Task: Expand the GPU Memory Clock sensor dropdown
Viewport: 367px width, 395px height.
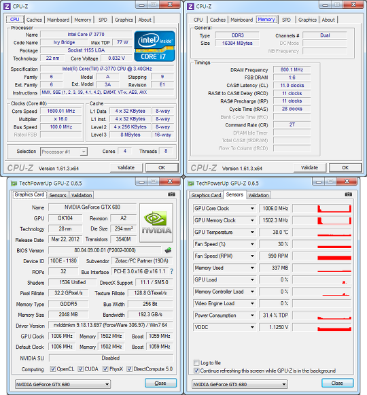Action: pyautogui.click(x=252, y=220)
